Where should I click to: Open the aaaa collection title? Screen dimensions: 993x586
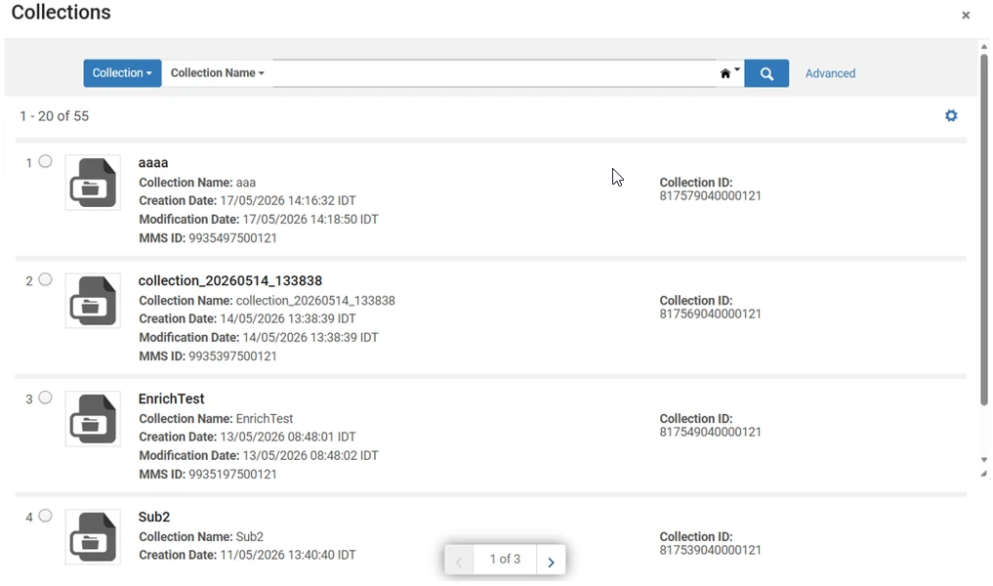click(153, 163)
